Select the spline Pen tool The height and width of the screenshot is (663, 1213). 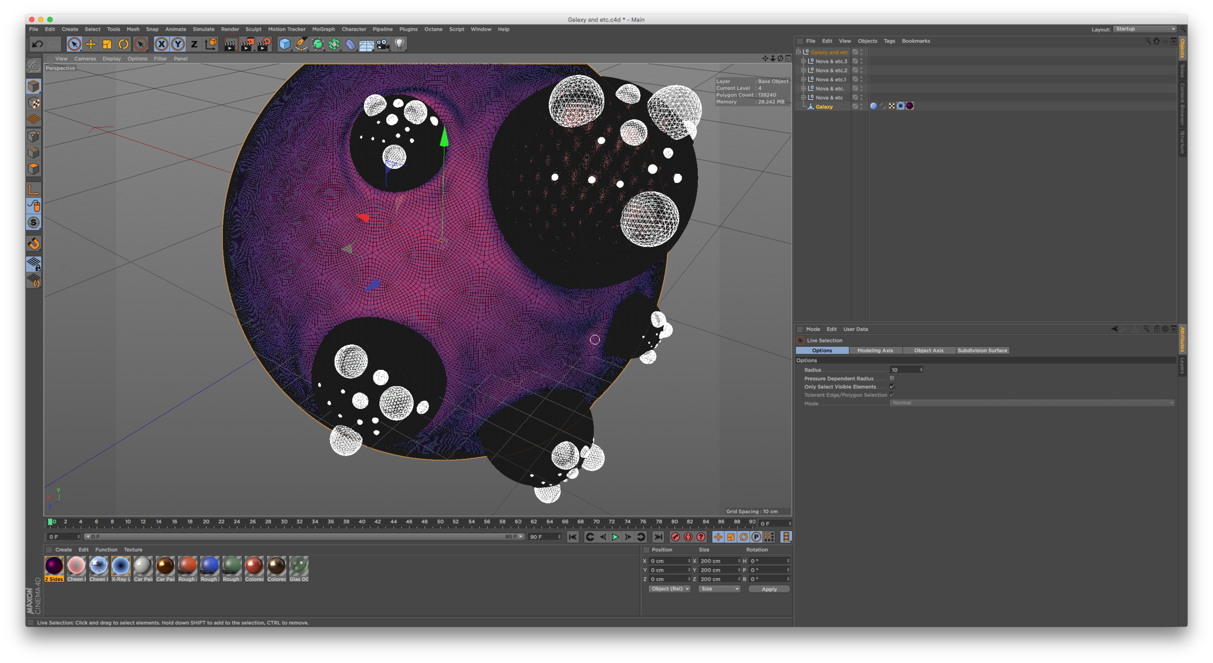[301, 44]
